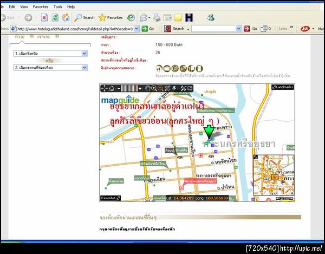This screenshot has width=325, height=254.
Task: Open the toolbar Search menu arrow
Action: point(188,29)
